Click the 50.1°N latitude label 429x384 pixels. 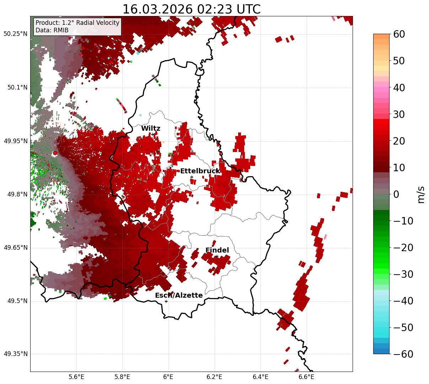(17, 87)
